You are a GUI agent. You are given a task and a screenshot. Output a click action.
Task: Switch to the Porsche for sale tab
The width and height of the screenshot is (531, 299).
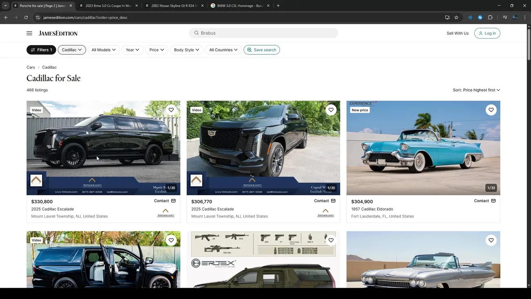coord(41,6)
